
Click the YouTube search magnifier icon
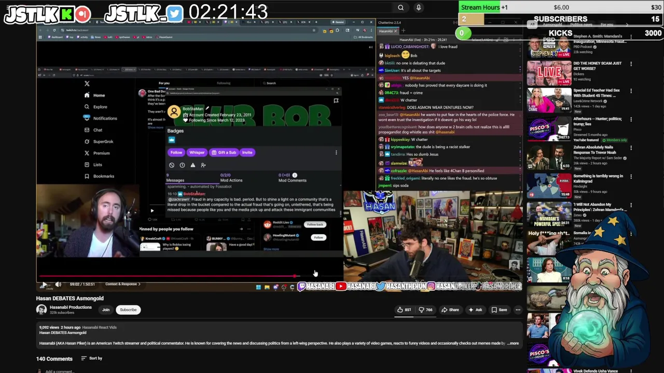tap(400, 7)
